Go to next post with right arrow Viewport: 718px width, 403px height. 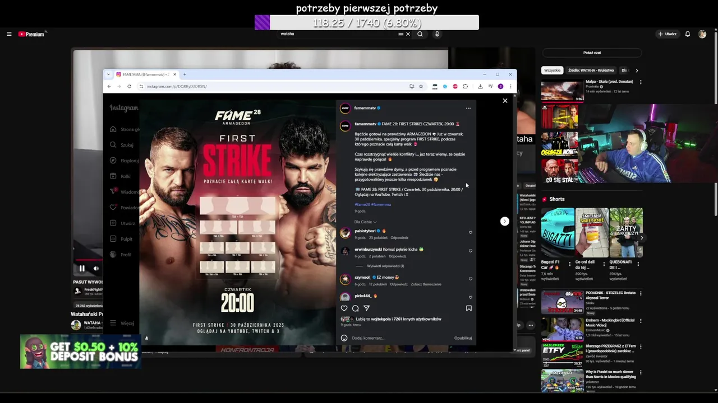tap(504, 221)
